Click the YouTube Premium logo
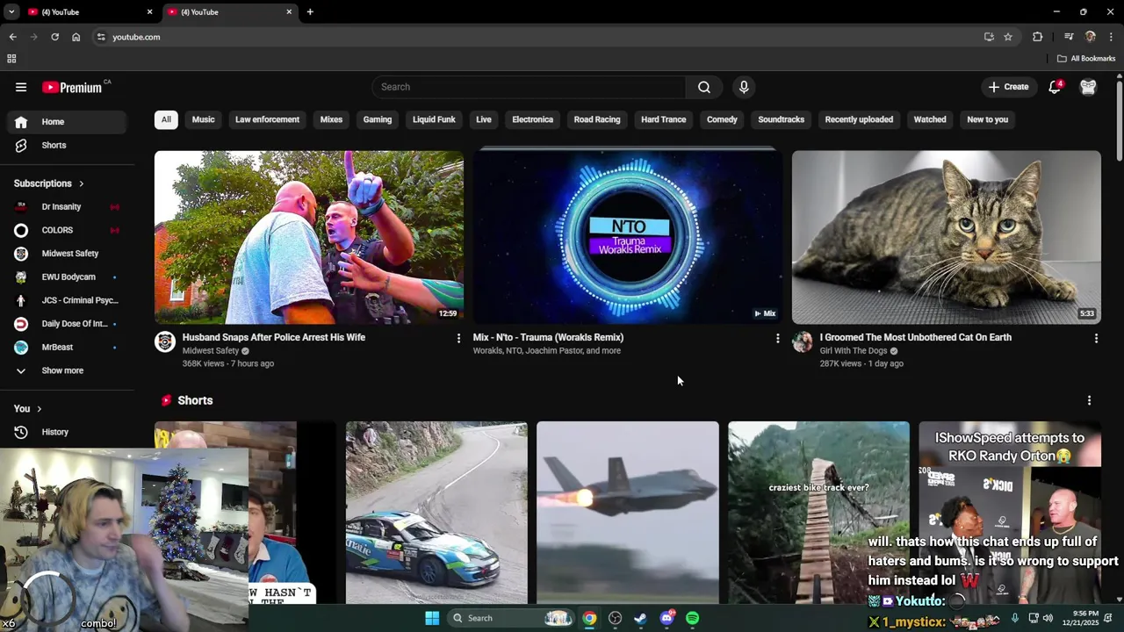This screenshot has height=632, width=1124. click(x=73, y=87)
